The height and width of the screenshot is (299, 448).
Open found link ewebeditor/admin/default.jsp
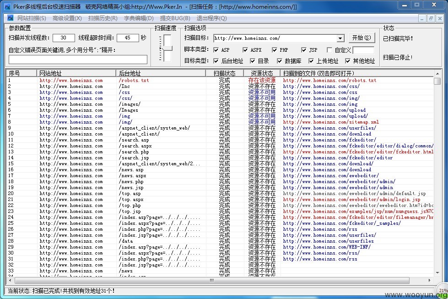click(354, 194)
